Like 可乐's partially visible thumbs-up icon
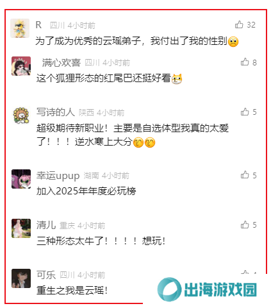Viewport: 271px width, 306px height. 245,272
